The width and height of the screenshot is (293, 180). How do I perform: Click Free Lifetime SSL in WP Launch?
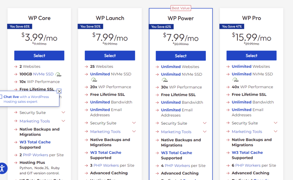108,95
